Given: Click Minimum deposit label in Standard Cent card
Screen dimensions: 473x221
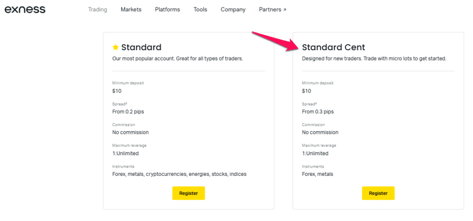Looking at the screenshot, I should pyautogui.click(x=318, y=83).
